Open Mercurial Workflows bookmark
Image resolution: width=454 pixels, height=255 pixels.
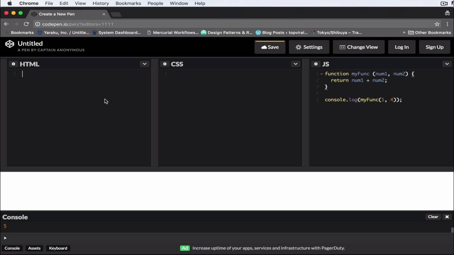pyautogui.click(x=173, y=33)
